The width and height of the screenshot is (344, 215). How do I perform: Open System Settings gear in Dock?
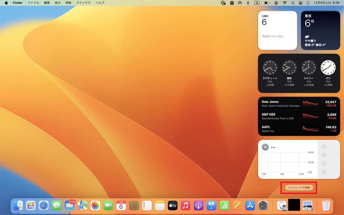click(263, 205)
